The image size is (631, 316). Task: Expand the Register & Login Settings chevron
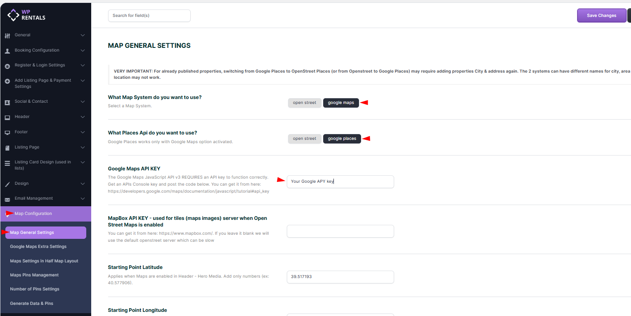83,65
